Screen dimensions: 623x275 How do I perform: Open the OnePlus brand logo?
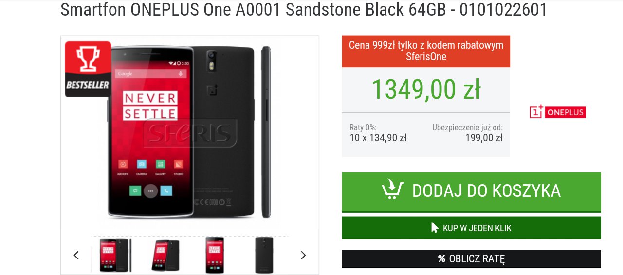[558, 112]
